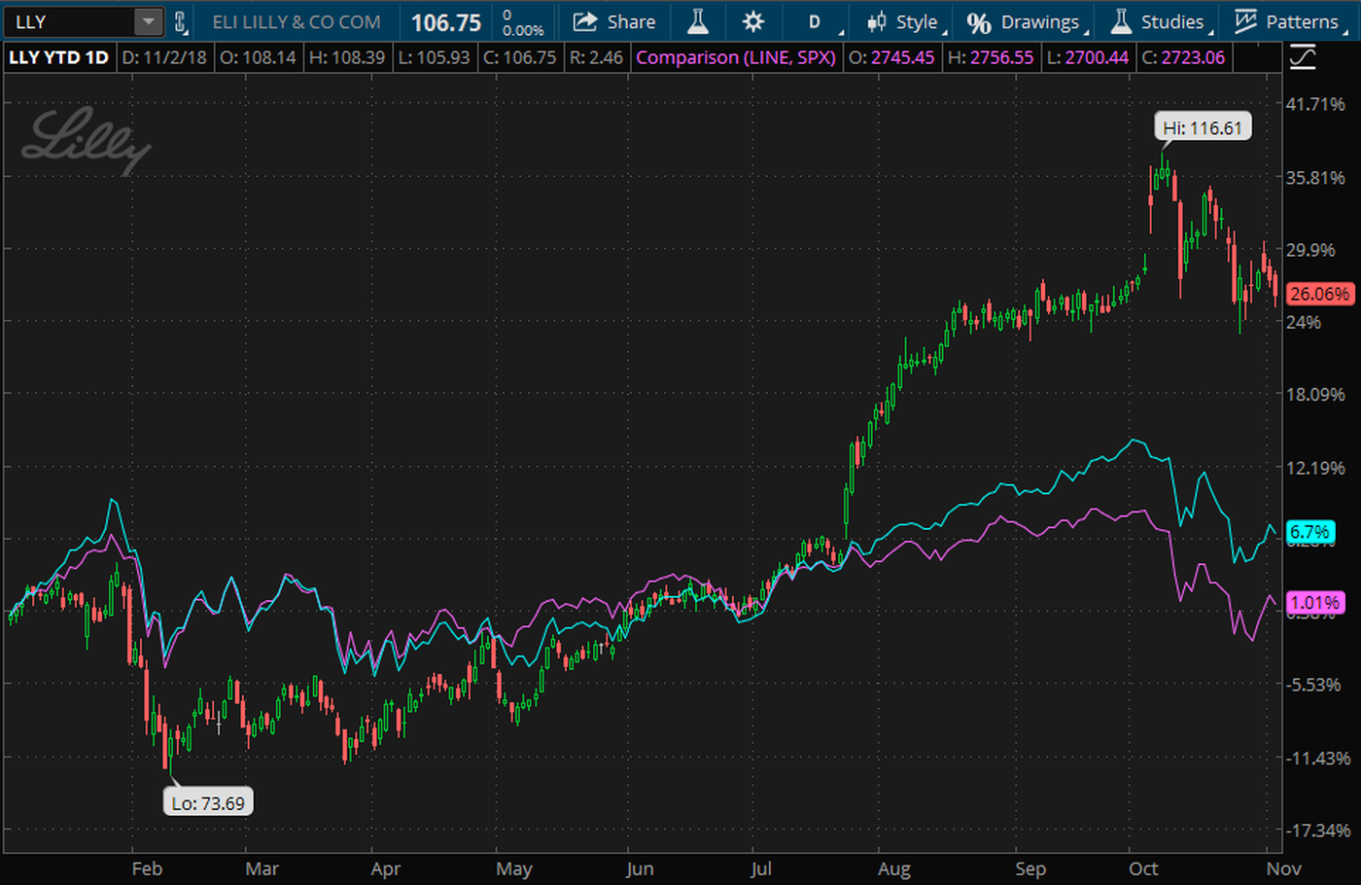Click the R: 2.46 range value
The width and height of the screenshot is (1361, 885).
coord(596,57)
